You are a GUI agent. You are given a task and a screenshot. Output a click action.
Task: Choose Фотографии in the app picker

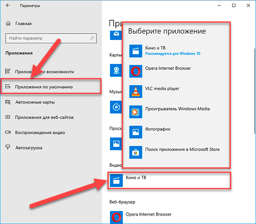[x=176, y=132]
